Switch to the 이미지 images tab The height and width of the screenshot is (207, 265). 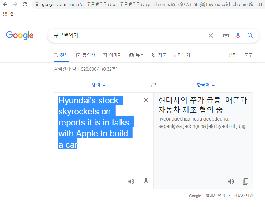pos(112,55)
